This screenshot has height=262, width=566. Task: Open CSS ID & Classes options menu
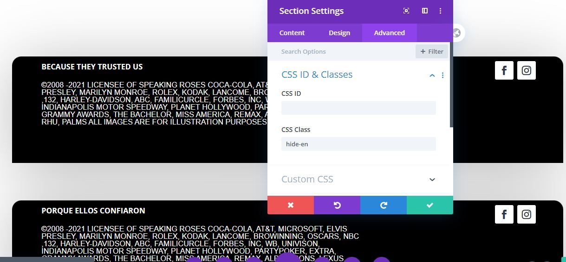[x=442, y=75]
